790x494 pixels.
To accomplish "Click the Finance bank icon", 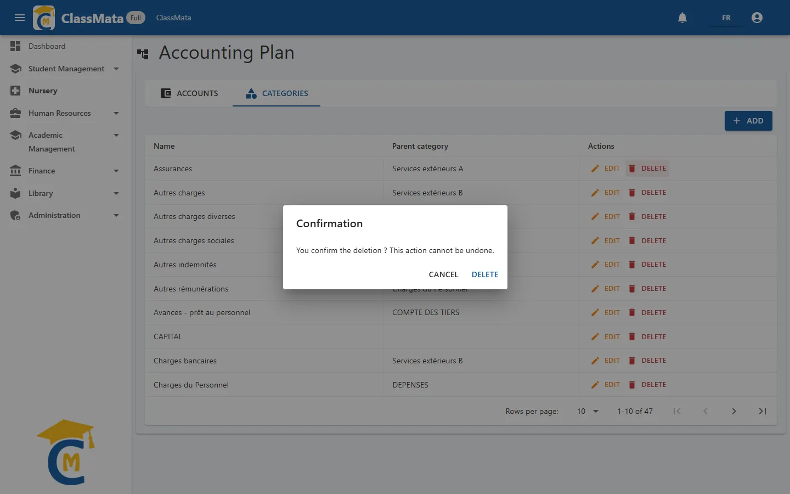I will [15, 171].
